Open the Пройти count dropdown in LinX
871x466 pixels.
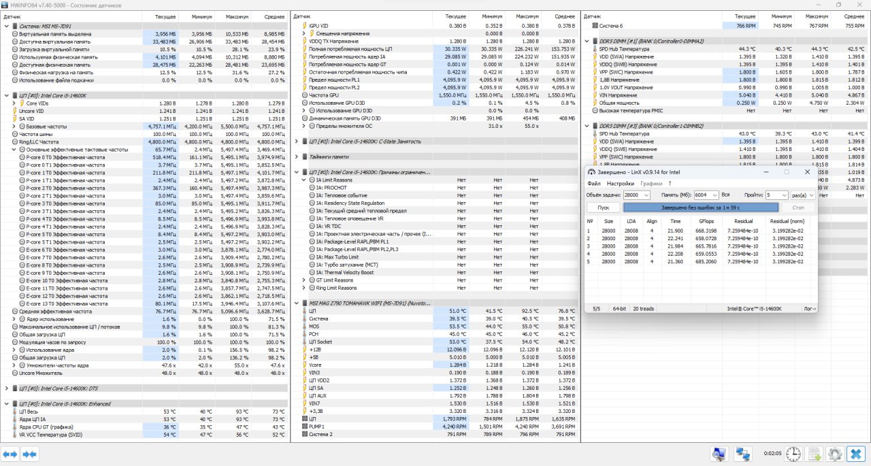point(785,195)
